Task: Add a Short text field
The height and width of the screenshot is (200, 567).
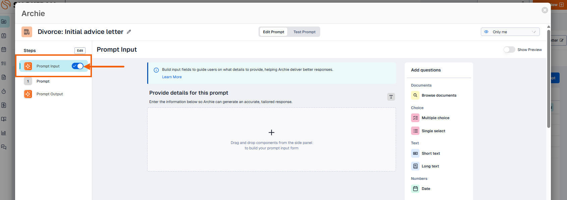Action: [431, 153]
